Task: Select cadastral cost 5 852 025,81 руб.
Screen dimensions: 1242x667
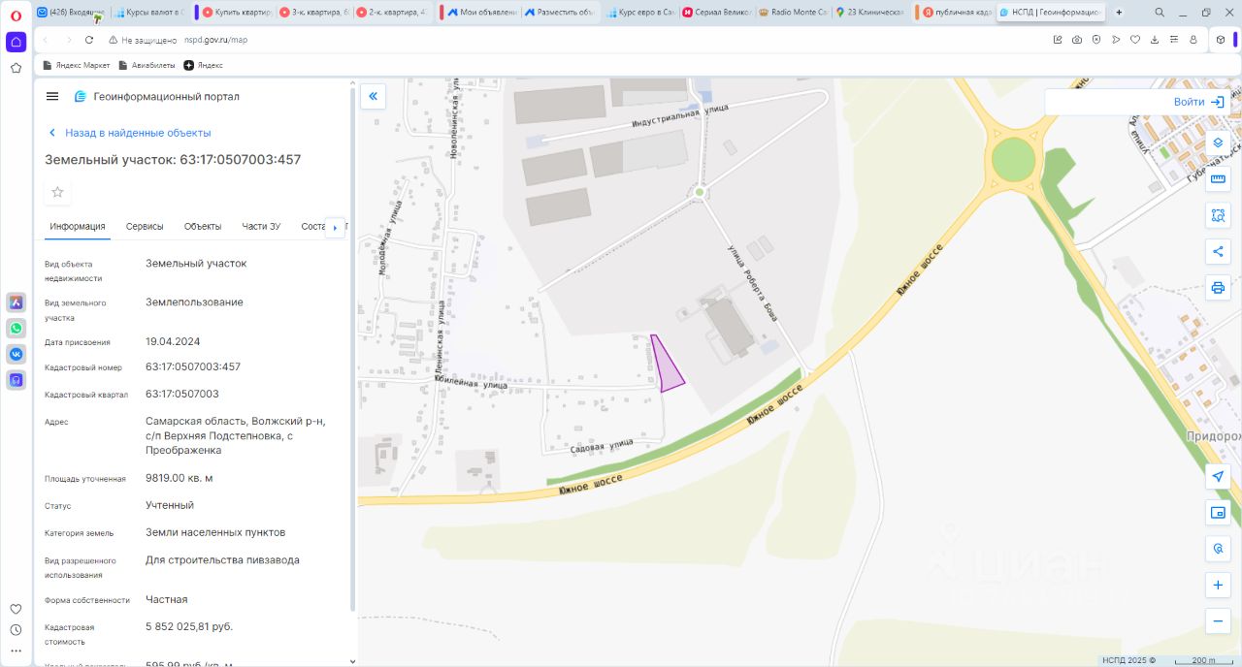Action: tap(189, 626)
